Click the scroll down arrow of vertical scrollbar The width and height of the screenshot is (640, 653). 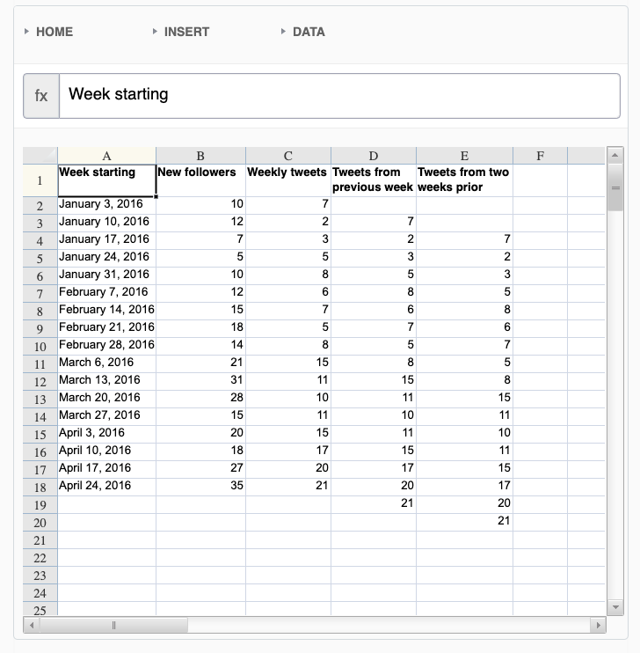615,607
